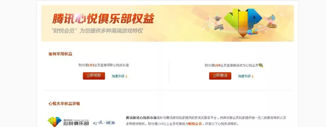Click the orange game title logo at banner right
This screenshot has height=127, width=326.
272,26
